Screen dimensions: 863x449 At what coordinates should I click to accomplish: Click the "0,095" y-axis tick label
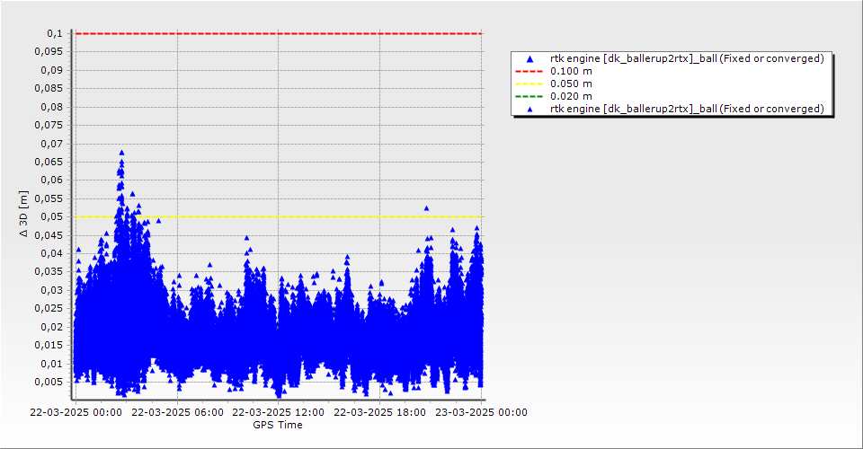pos(49,52)
